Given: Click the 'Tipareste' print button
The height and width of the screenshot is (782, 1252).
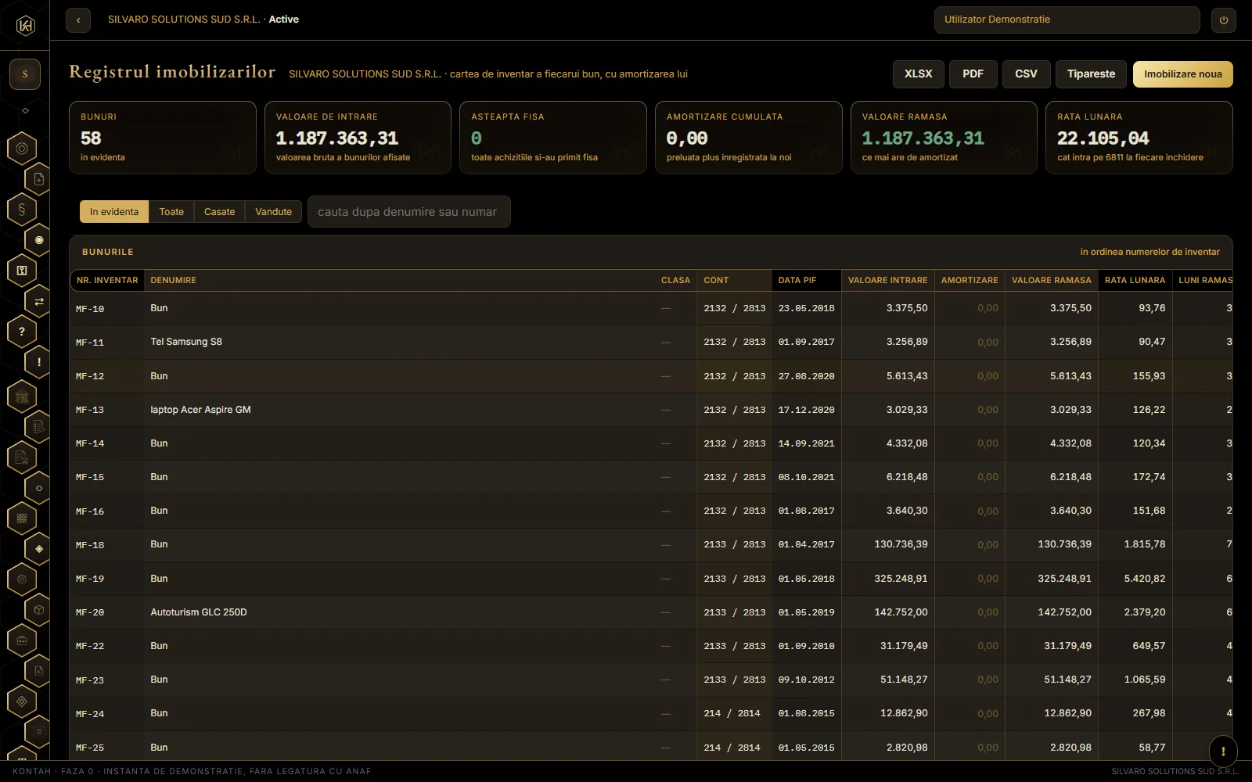Looking at the screenshot, I should point(1092,74).
